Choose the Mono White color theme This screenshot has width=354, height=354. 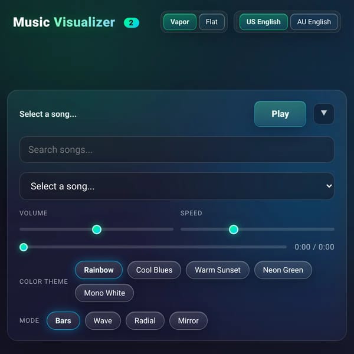pyautogui.click(x=104, y=293)
